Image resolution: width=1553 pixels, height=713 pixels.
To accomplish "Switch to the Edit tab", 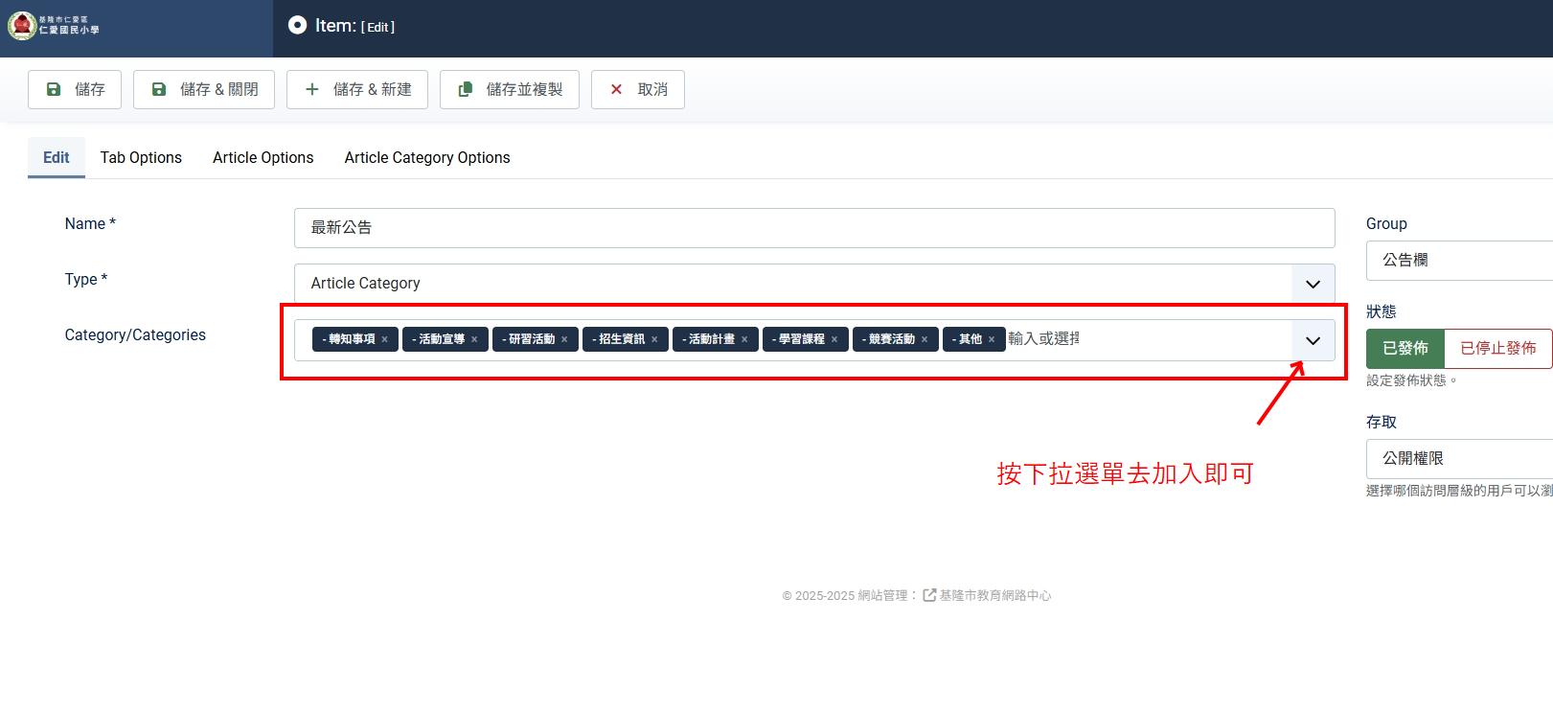I will point(57,157).
